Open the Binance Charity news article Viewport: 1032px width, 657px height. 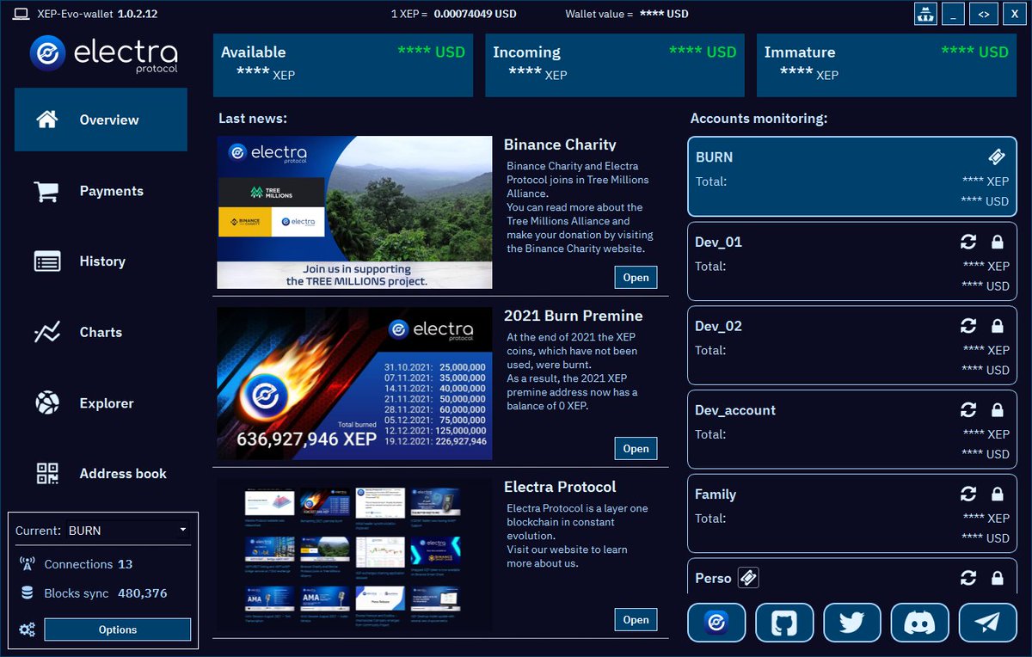[636, 278]
